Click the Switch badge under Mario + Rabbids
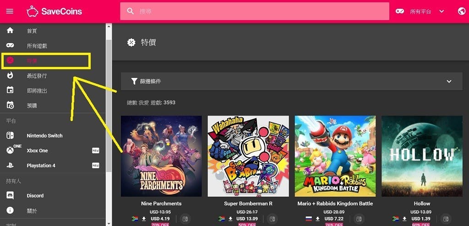 359,219
